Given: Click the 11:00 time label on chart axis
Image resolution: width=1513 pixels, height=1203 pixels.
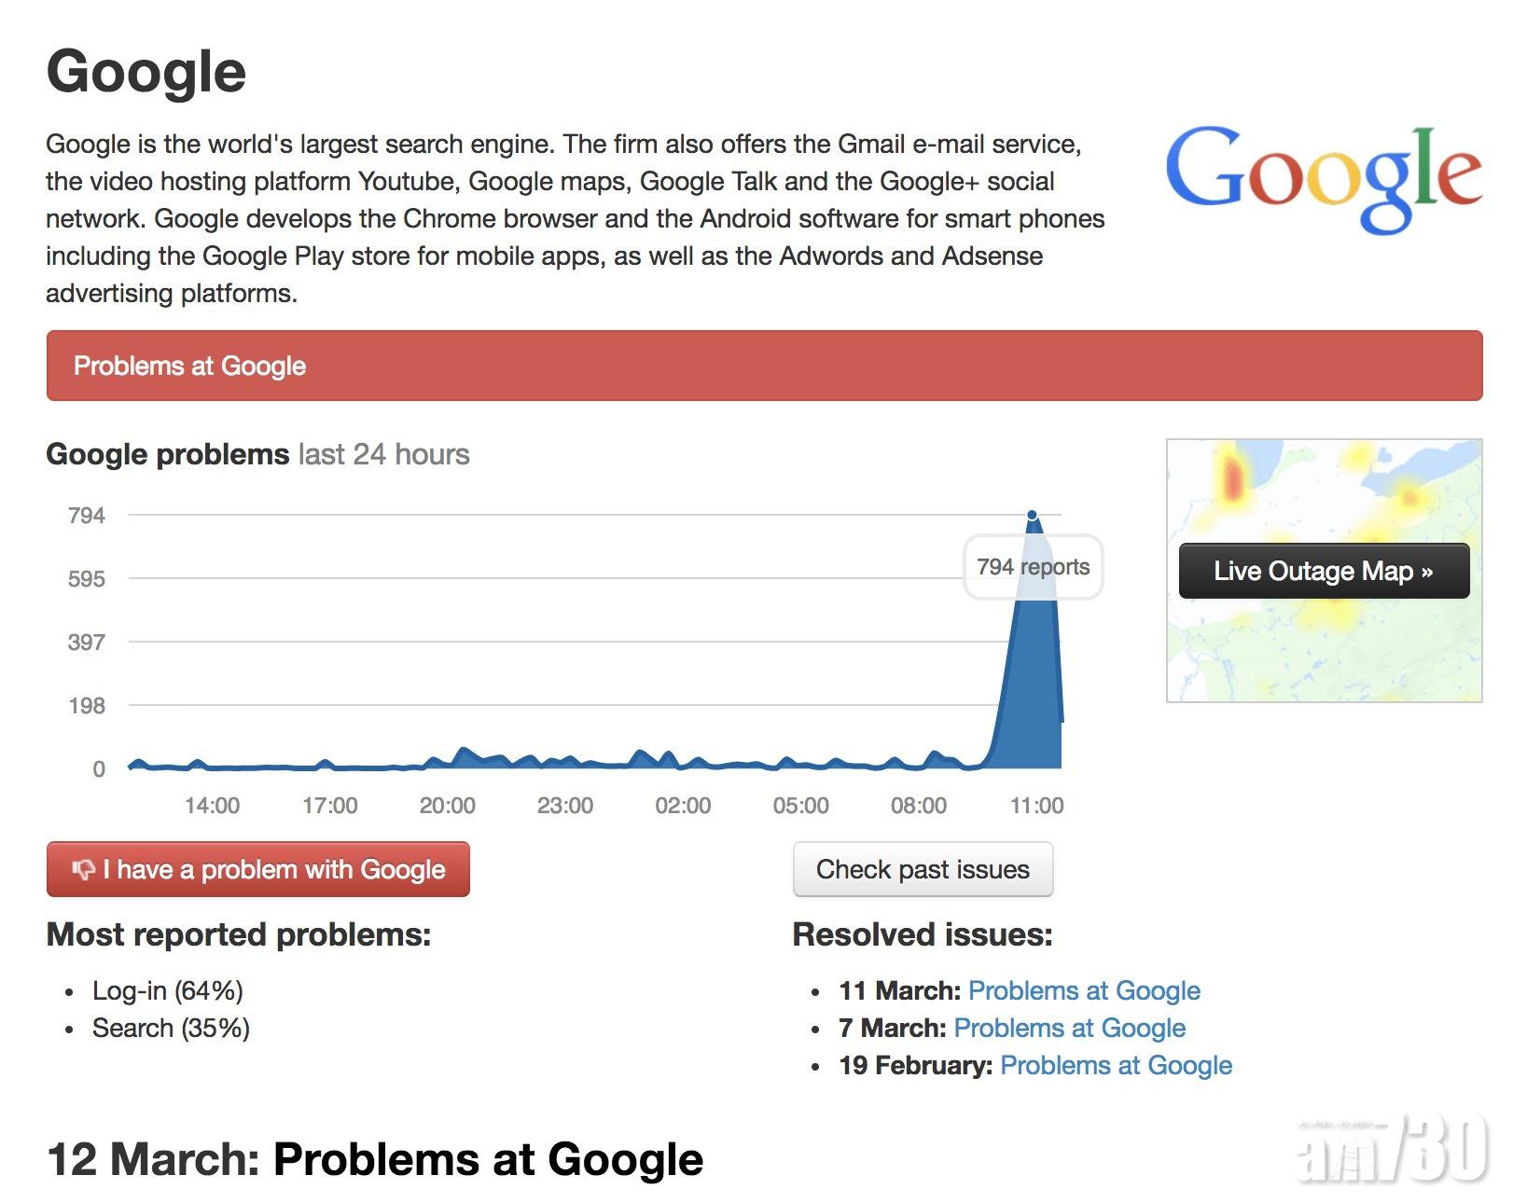Looking at the screenshot, I should pyautogui.click(x=1036, y=806).
